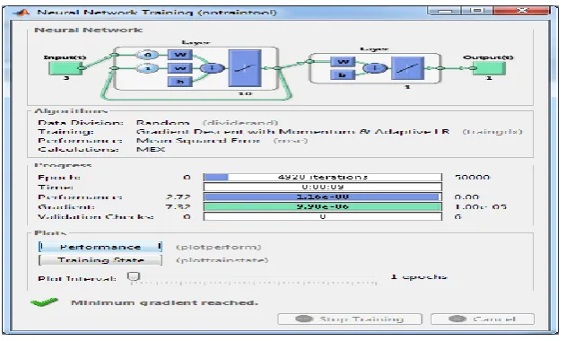Click the green checkmark status icon
The width and height of the screenshot is (566, 341).
coord(44,302)
